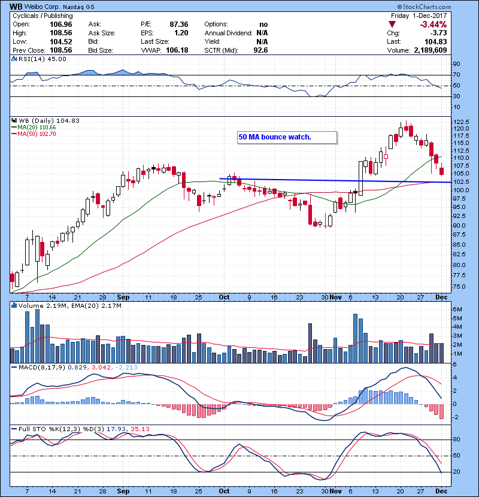Click the VWAP value 106.18
Image resolution: width=479 pixels, height=497 pixels.
pyautogui.click(x=177, y=50)
